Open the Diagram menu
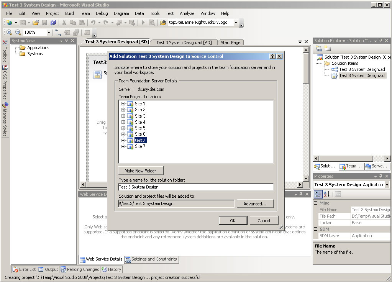The image size is (392, 282). coord(121,13)
